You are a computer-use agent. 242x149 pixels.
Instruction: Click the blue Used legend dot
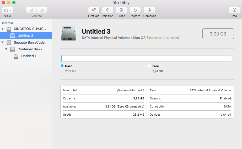click(x=62, y=66)
